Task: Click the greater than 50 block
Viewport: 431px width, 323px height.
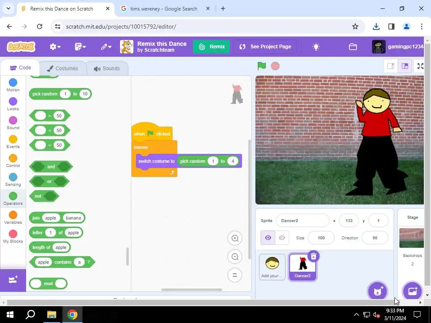Action: tap(50, 116)
